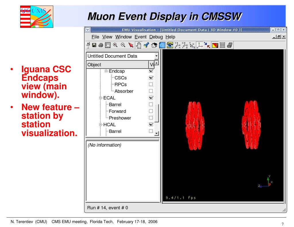Close the inner document window

click(x=284, y=37)
